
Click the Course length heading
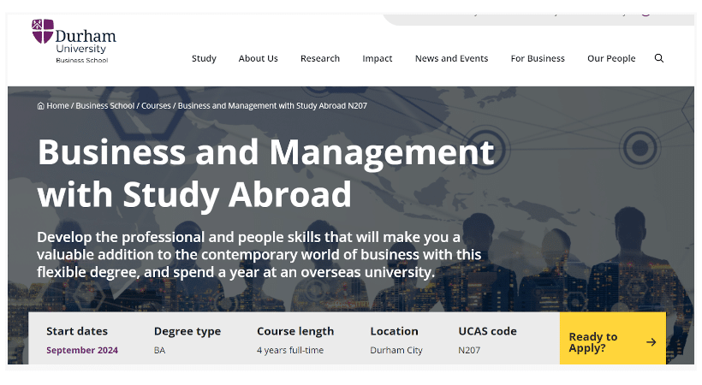[295, 332]
